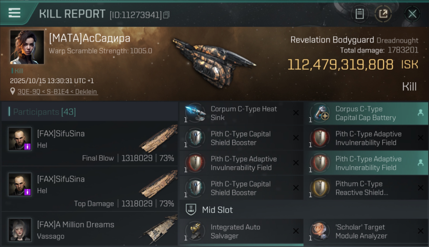This screenshot has height=247, width=429.
Task: Select the Corpus C-Type Capital Cap Battery
Action: [366, 113]
